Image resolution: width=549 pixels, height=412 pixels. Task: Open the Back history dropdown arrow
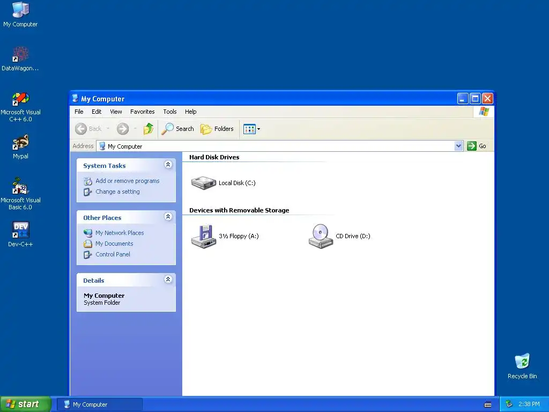[x=108, y=129]
